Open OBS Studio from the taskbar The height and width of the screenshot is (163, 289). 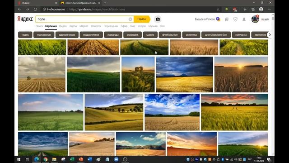point(125,159)
